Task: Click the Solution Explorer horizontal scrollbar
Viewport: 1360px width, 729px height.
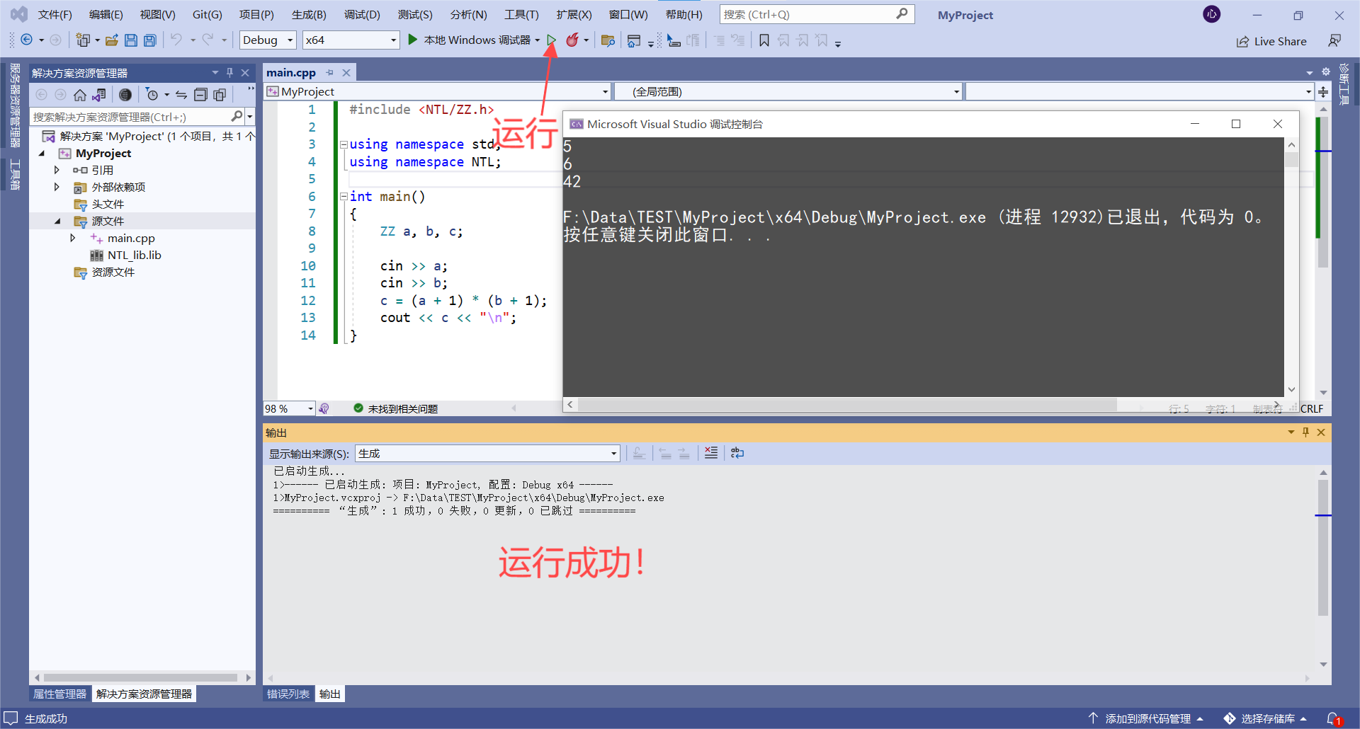Action: click(x=142, y=677)
